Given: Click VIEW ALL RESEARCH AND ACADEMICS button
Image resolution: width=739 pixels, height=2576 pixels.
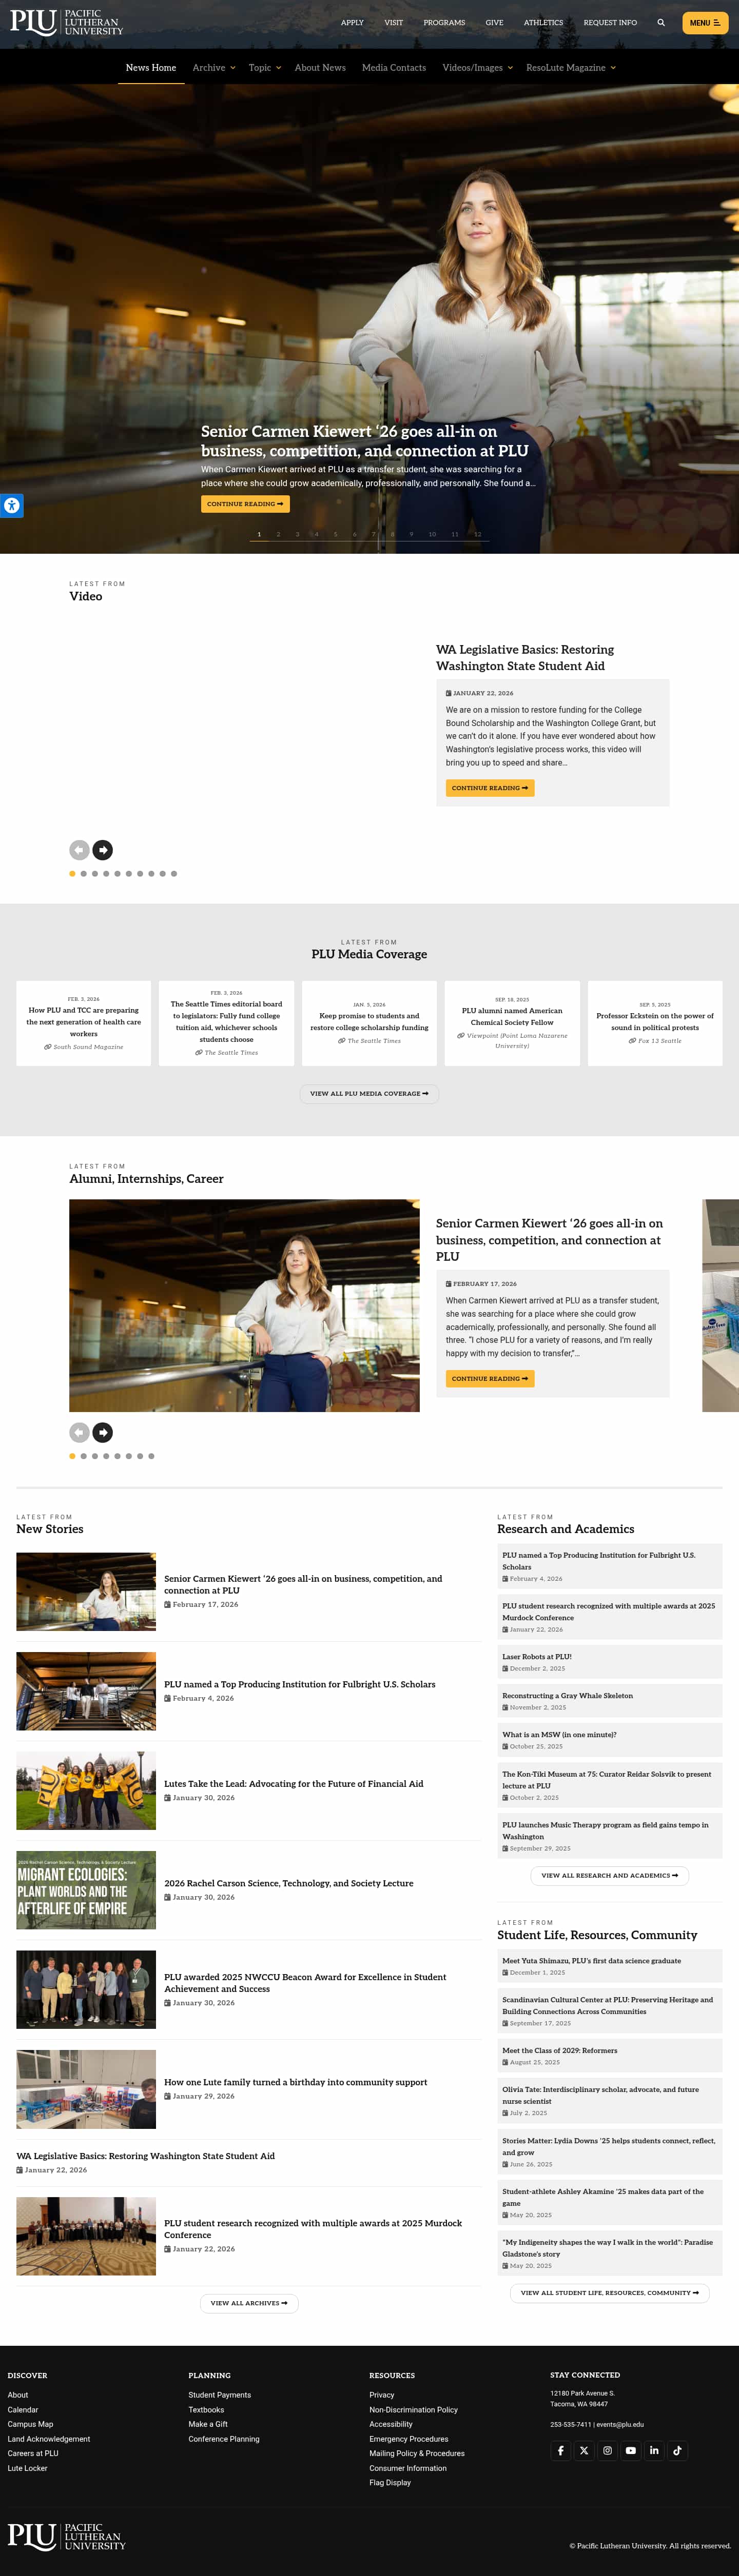Looking at the screenshot, I should pos(610,1875).
